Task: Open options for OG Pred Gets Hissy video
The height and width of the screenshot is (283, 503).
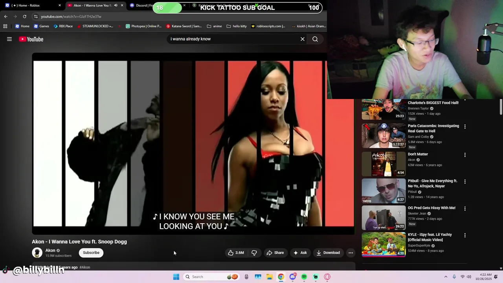Action: (465, 208)
